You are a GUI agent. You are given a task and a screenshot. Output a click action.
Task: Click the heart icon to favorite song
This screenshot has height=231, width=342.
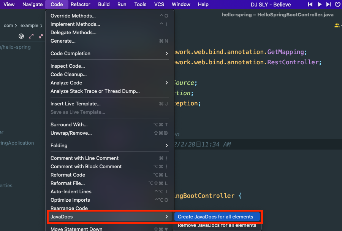tap(337, 4)
